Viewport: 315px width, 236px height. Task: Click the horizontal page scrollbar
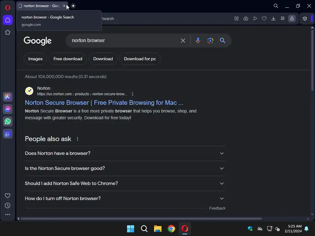click(x=141, y=218)
